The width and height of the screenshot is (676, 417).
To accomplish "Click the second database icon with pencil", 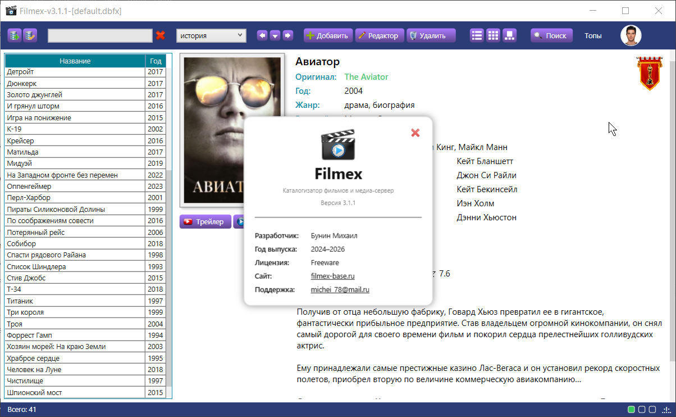I will [30, 35].
